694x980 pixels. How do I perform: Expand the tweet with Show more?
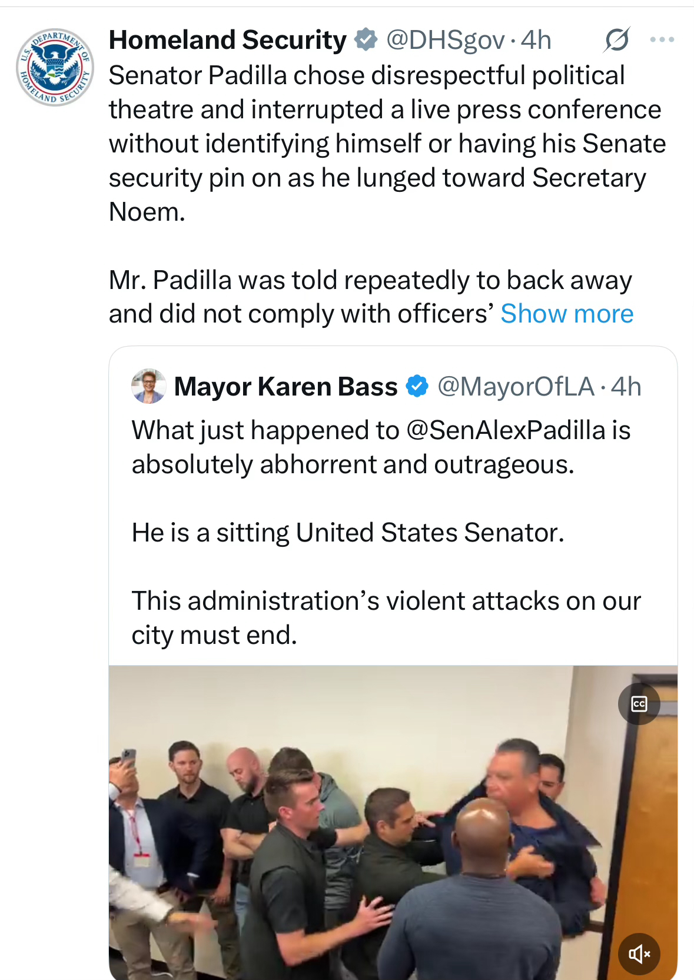click(566, 314)
